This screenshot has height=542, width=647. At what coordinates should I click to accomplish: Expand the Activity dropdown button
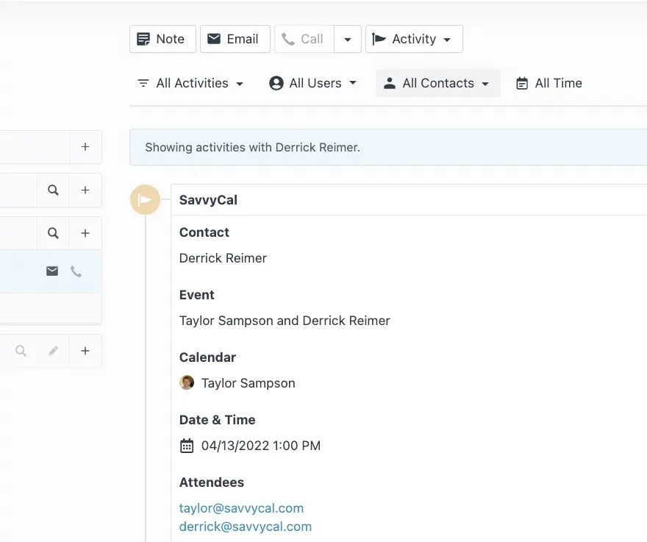point(414,39)
